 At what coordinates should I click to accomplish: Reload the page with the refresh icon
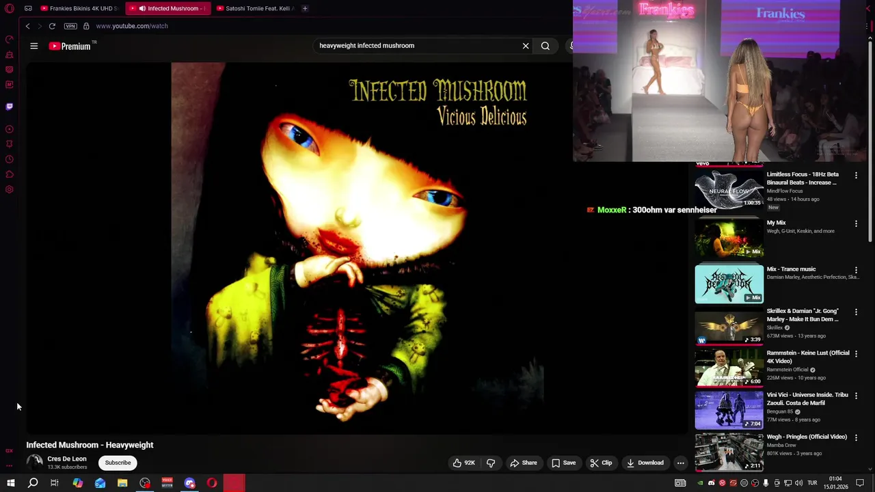pyautogui.click(x=52, y=26)
